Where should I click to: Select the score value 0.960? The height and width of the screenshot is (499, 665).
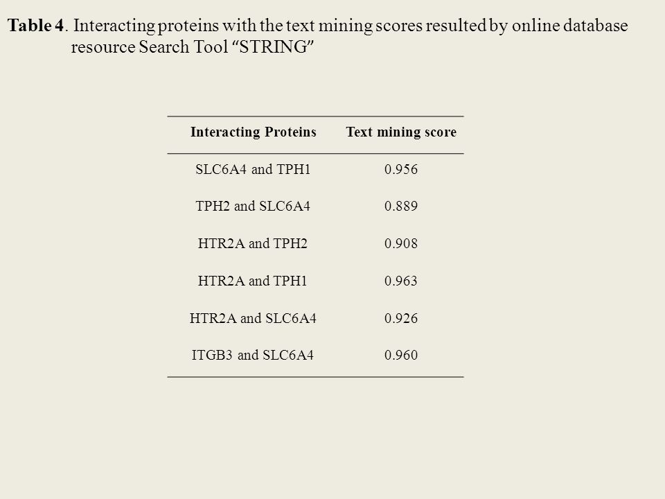click(401, 355)
